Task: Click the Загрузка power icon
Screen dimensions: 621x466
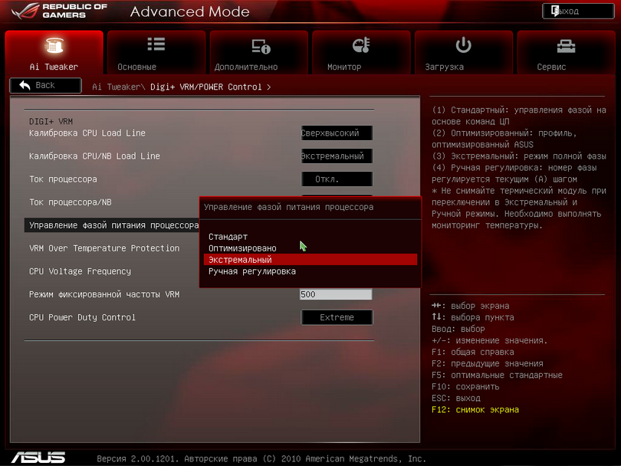Action: coord(463,46)
